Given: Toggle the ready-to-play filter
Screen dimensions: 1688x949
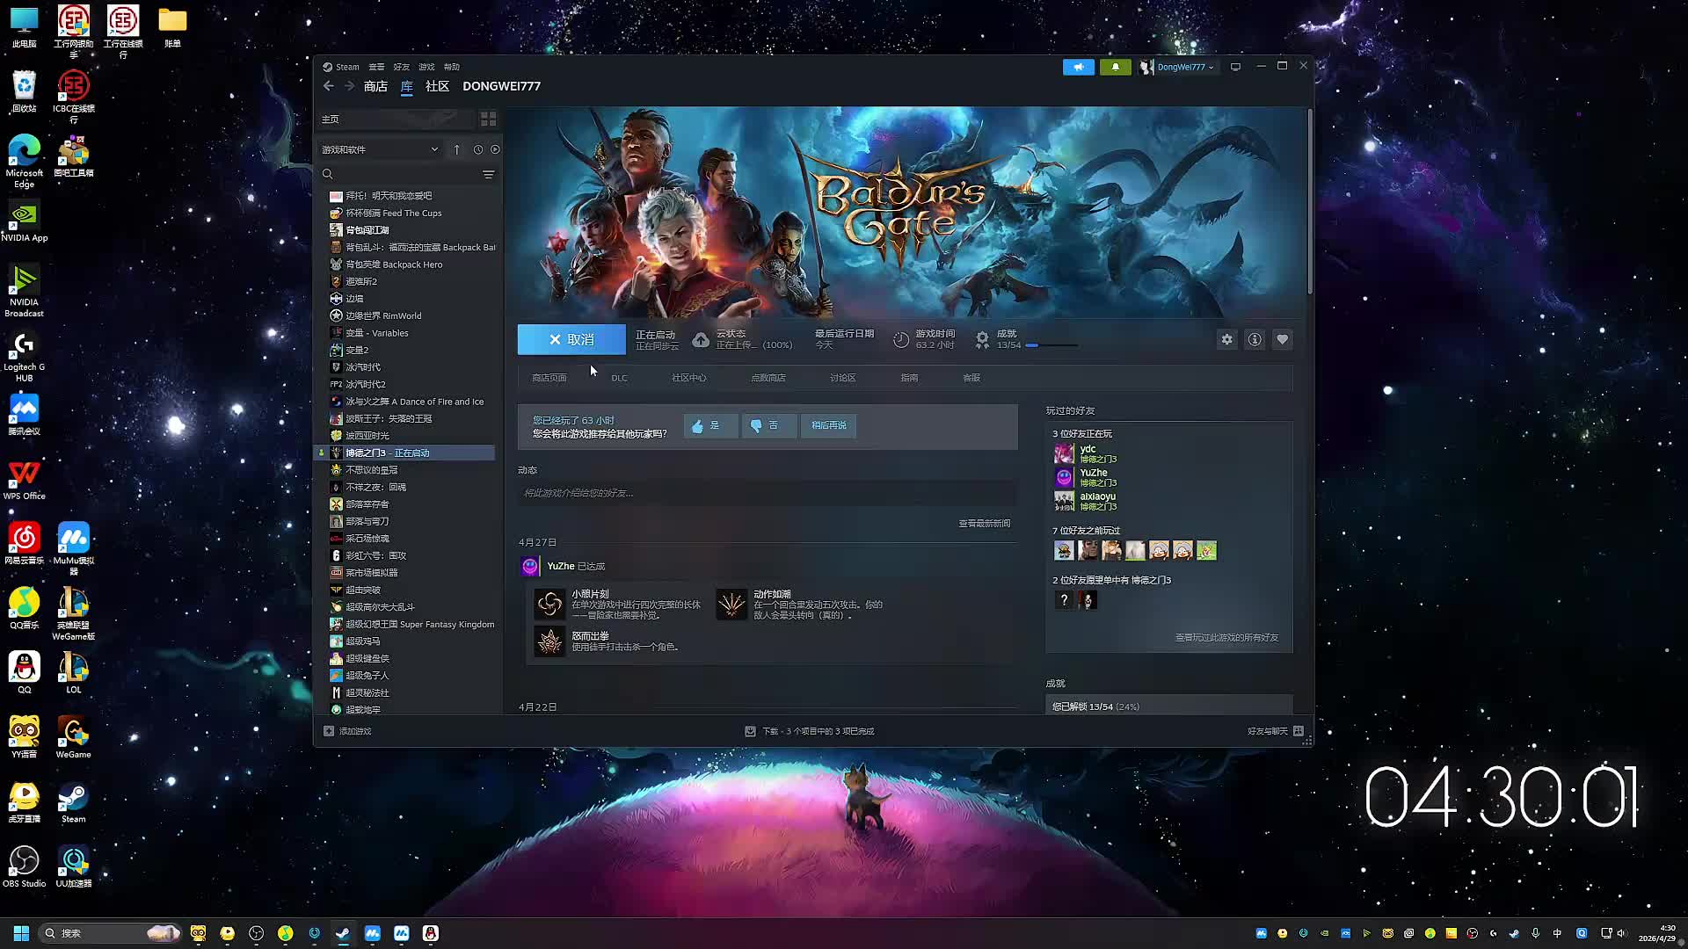Looking at the screenshot, I should tap(495, 149).
